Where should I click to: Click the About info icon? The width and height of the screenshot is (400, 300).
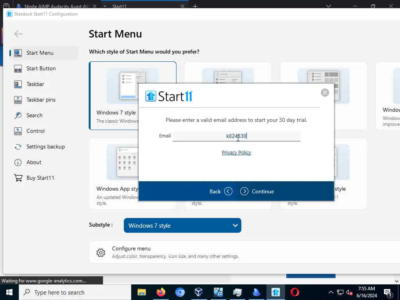point(18,162)
